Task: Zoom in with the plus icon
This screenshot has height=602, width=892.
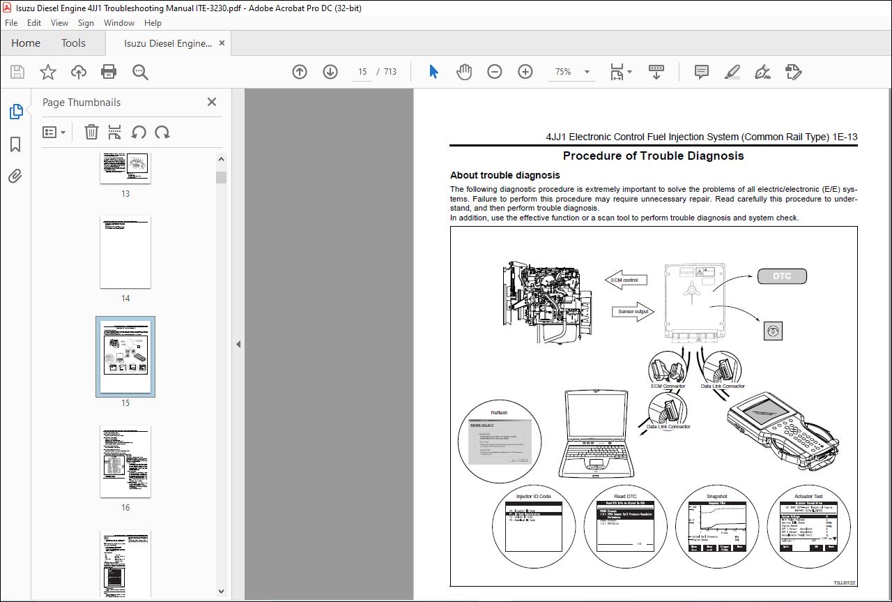Action: click(x=525, y=72)
